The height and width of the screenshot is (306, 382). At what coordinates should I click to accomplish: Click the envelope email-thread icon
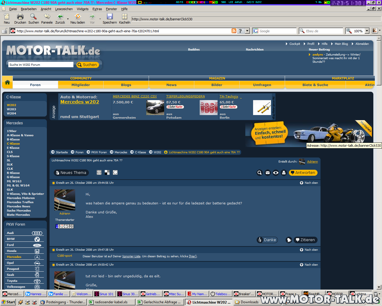[268, 173]
